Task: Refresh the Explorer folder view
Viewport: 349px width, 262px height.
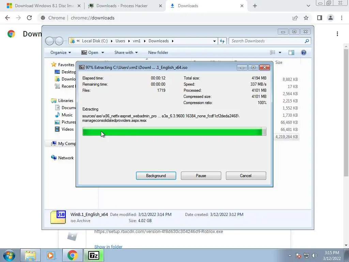Action: point(222,41)
